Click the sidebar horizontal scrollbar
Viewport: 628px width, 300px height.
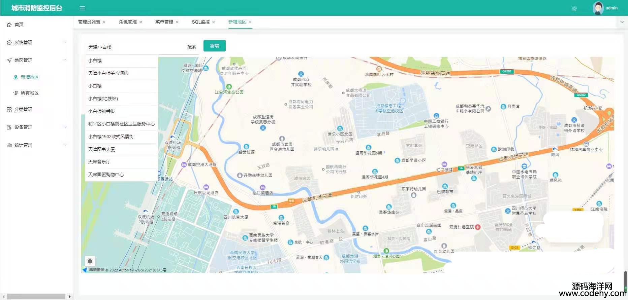[x=36, y=297]
